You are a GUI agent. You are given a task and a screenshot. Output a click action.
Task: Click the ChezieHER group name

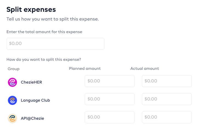click(31, 82)
